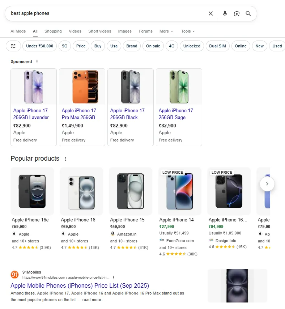Switch to the Shopping tab
Screen dimensions: 285x309
(x=53, y=31)
